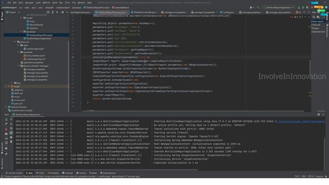Open the Services tool window
329x185 pixels.
pos(81,173)
